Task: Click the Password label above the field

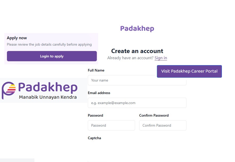Action: click(96, 116)
